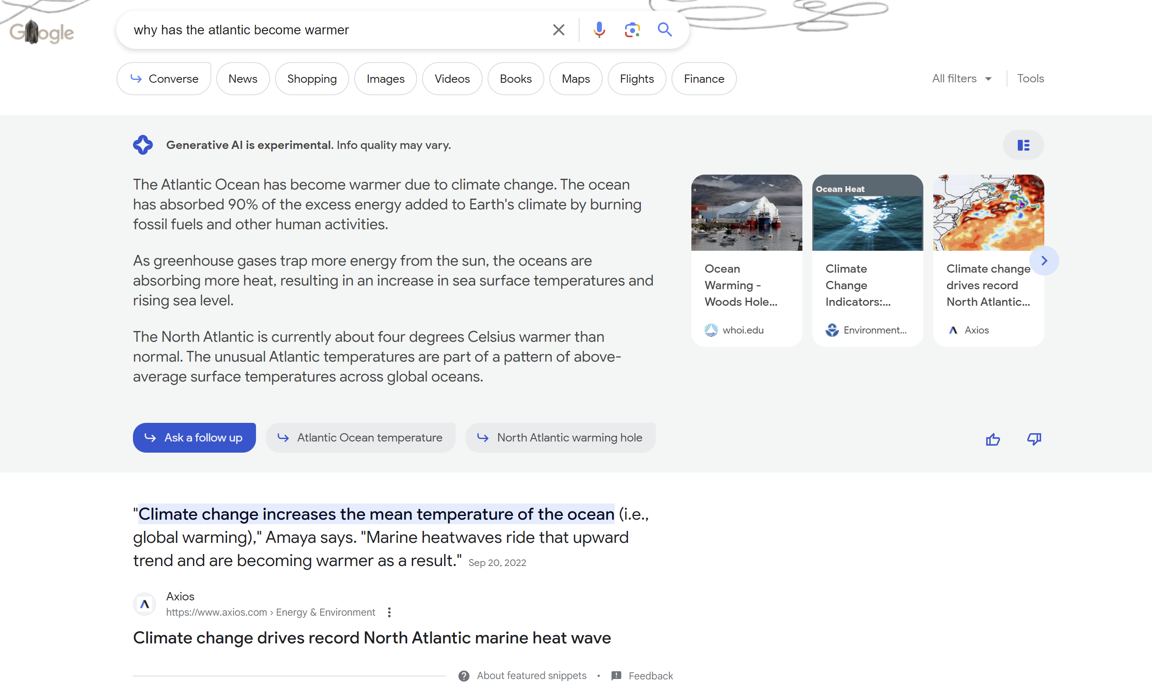Select the North Atlantic warming hole suggestion

tap(560, 437)
